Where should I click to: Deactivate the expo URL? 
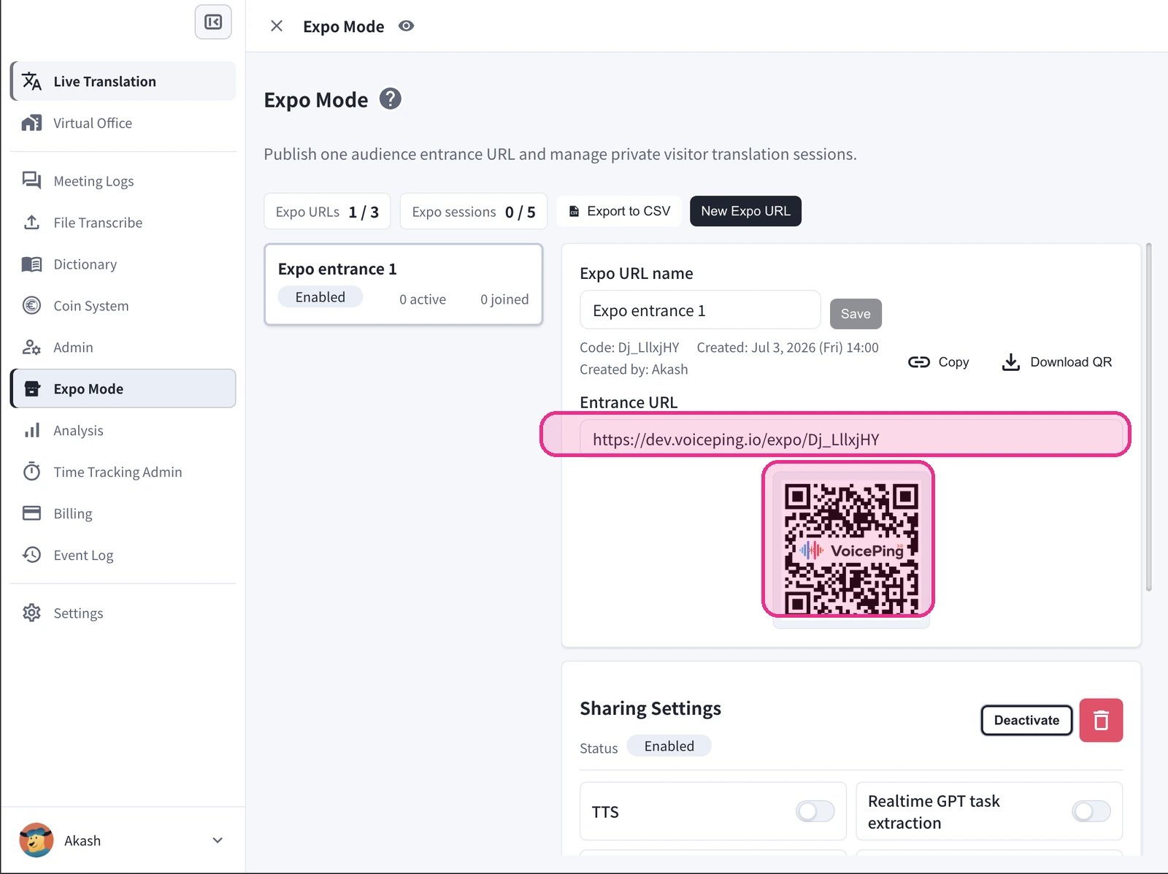(x=1026, y=720)
